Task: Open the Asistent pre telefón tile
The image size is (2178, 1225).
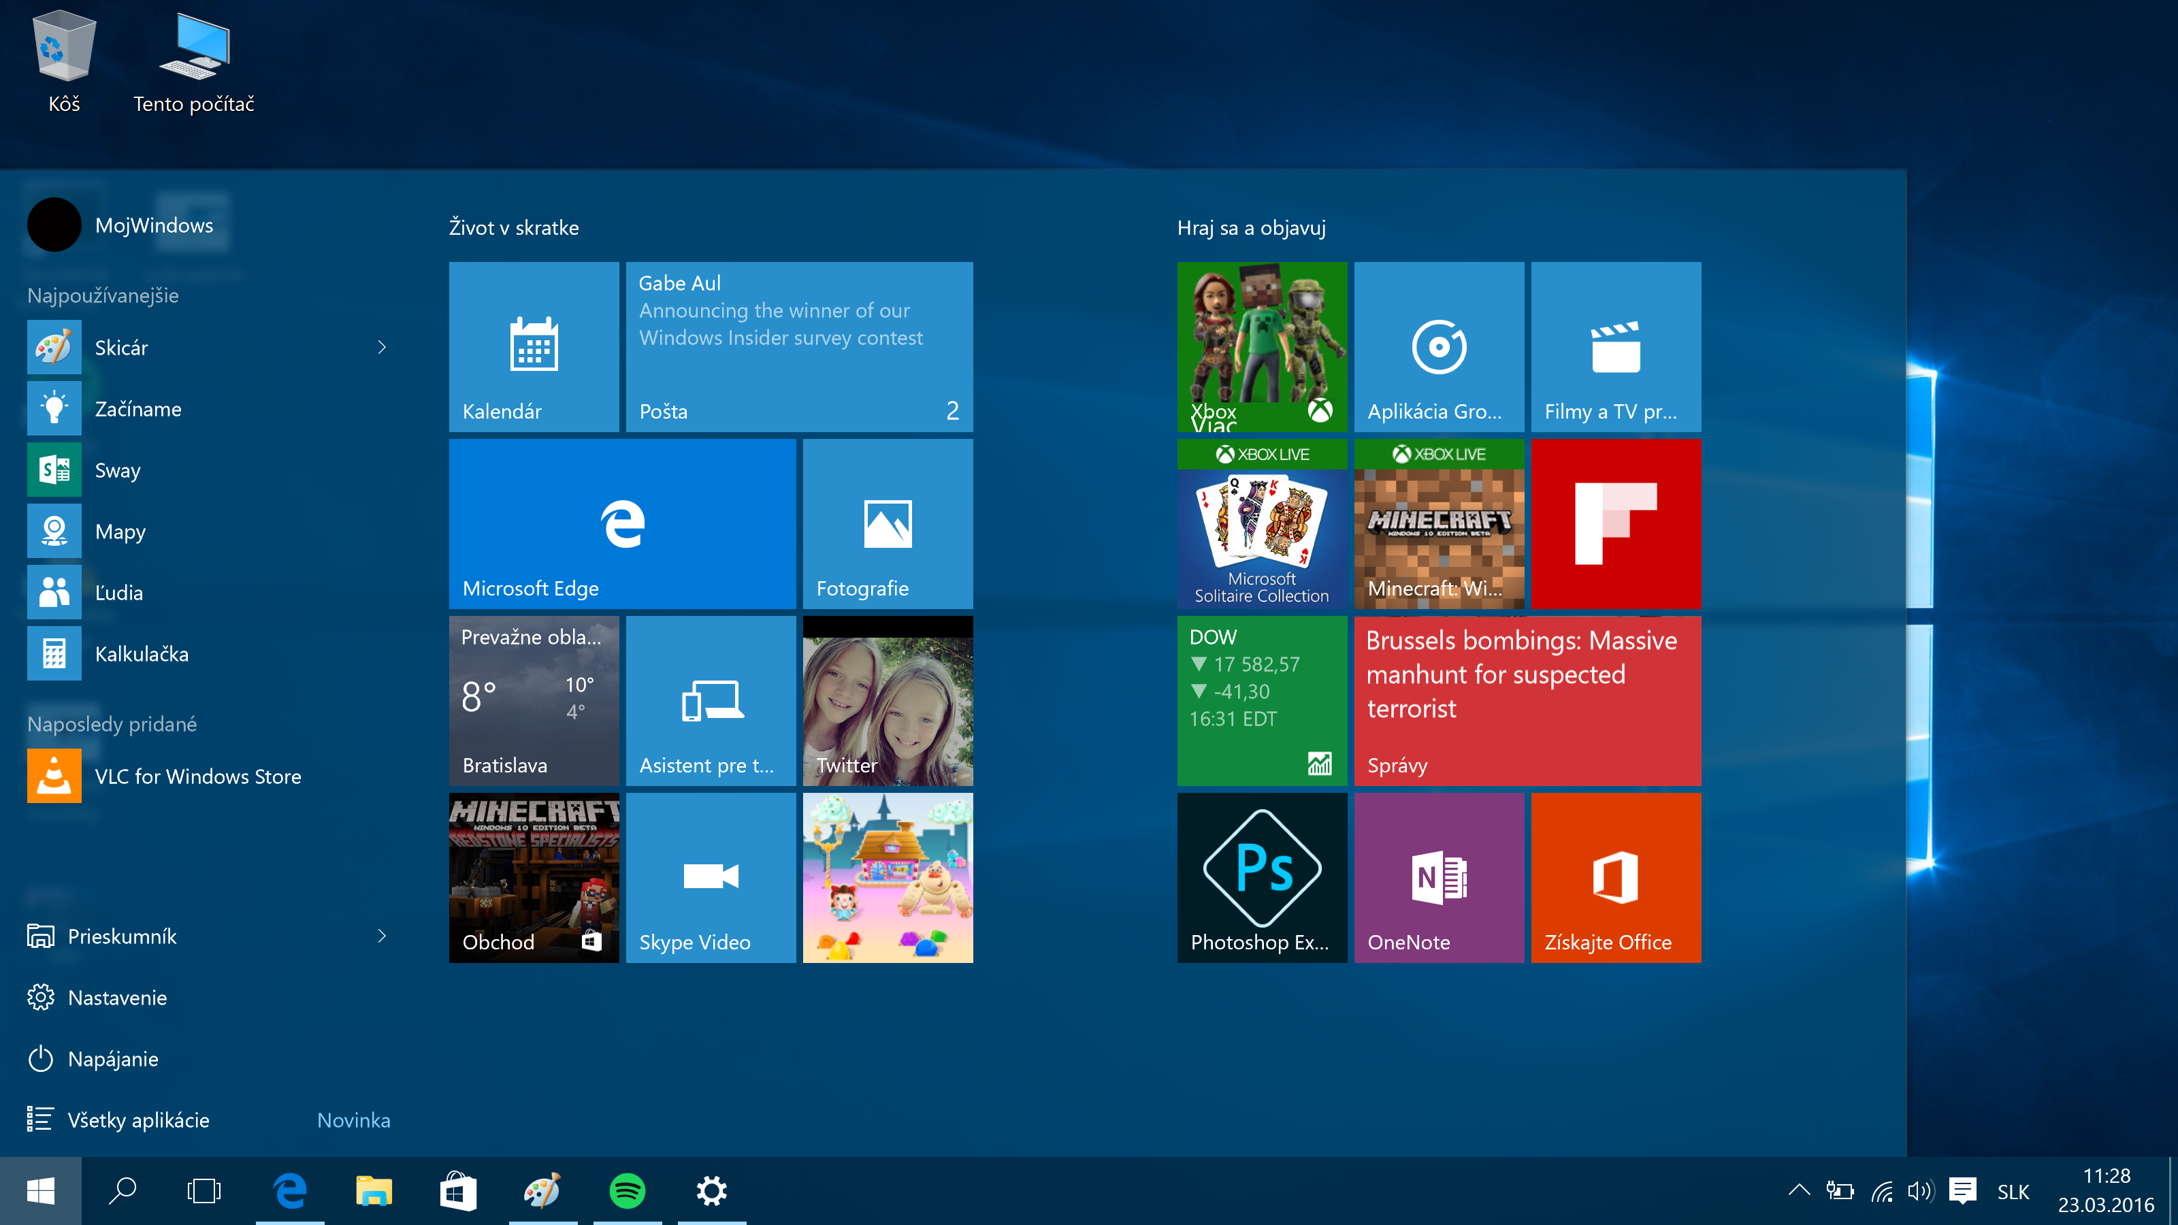Action: [x=711, y=700]
